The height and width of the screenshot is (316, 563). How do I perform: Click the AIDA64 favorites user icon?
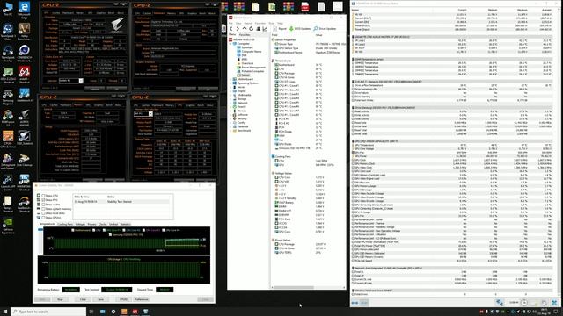click(x=258, y=29)
